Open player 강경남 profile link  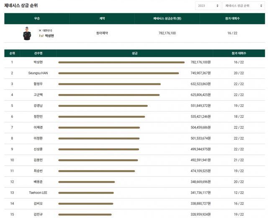pyautogui.click(x=38, y=106)
